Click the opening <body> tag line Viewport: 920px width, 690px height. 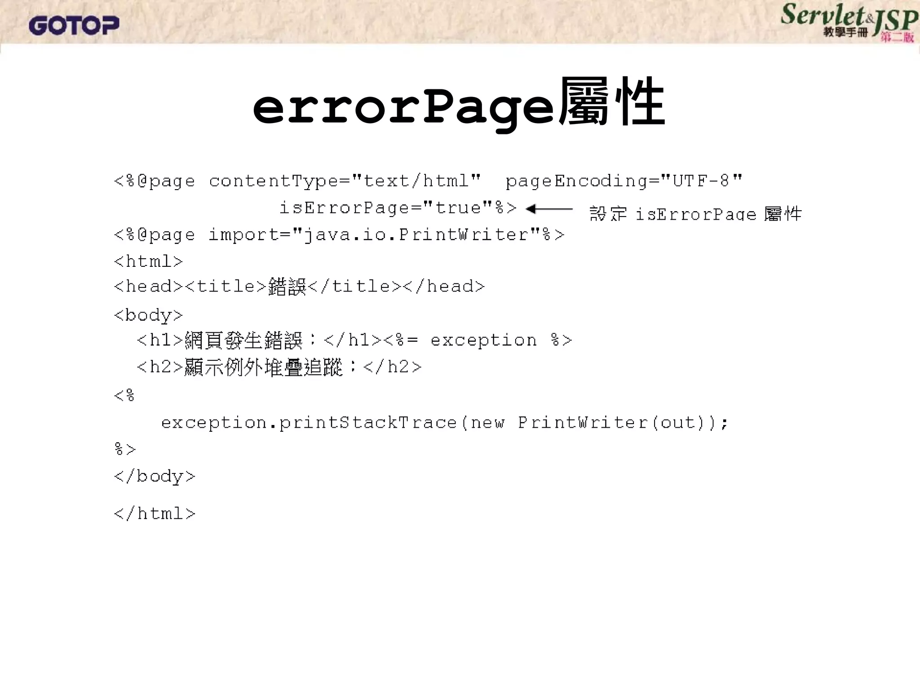pos(149,316)
